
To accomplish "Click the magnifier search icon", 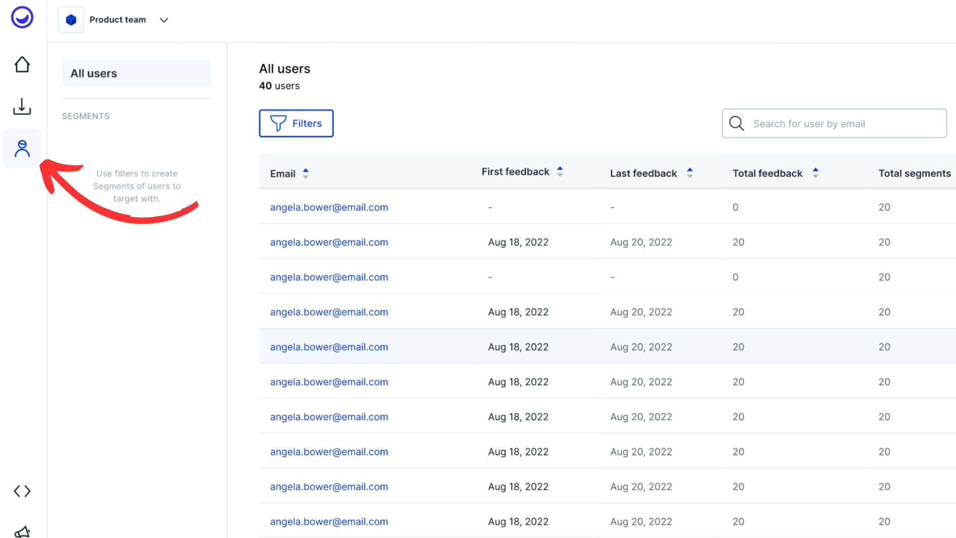I will click(736, 124).
